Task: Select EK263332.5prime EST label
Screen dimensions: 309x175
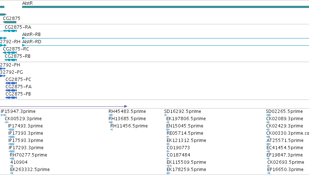Action: 30,170
